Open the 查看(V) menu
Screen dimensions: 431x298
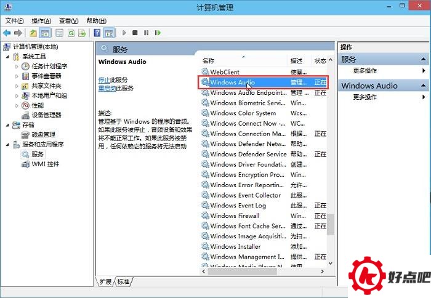tap(69, 21)
